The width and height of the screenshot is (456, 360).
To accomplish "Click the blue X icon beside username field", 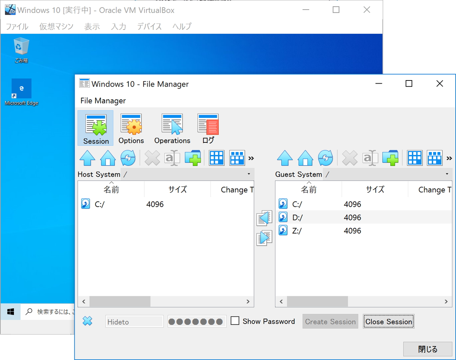I will tap(87, 321).
